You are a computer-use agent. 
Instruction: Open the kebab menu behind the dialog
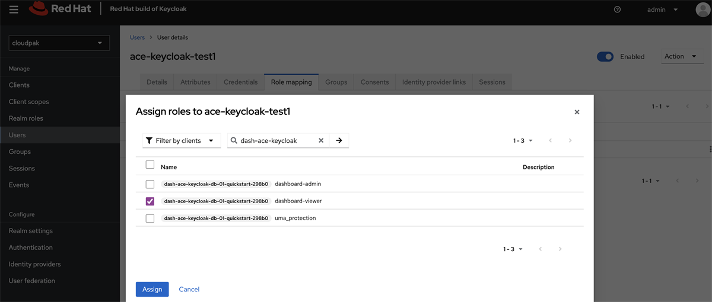[710, 149]
